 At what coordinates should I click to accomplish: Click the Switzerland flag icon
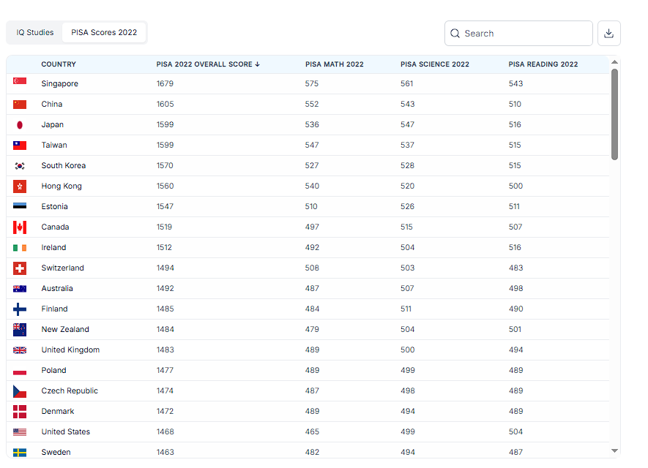point(20,268)
